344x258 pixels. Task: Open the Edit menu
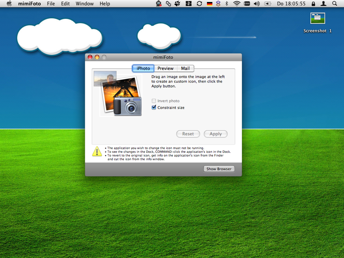65,3
